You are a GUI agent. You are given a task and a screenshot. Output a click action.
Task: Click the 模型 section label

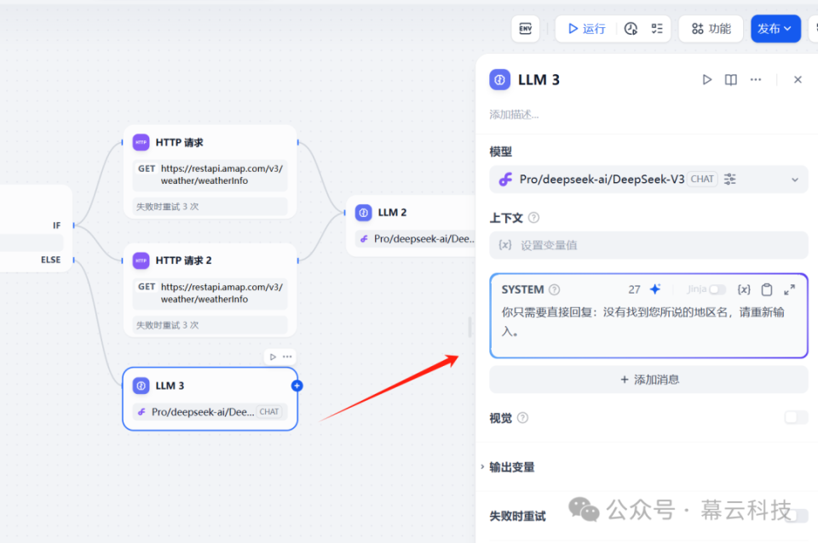[501, 151]
